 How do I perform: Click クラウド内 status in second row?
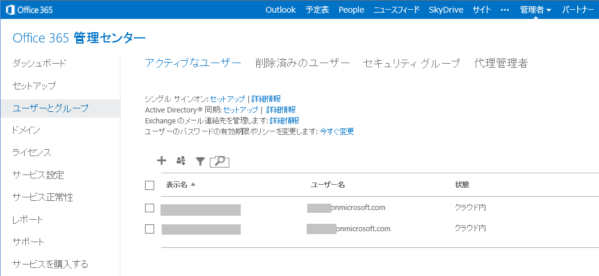[470, 228]
